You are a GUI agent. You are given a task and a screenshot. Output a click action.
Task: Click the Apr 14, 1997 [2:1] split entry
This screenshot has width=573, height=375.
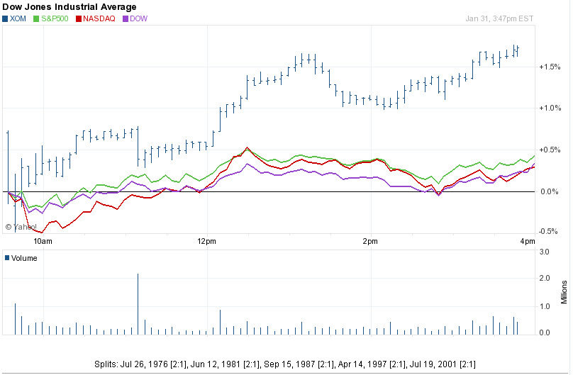[x=372, y=364]
